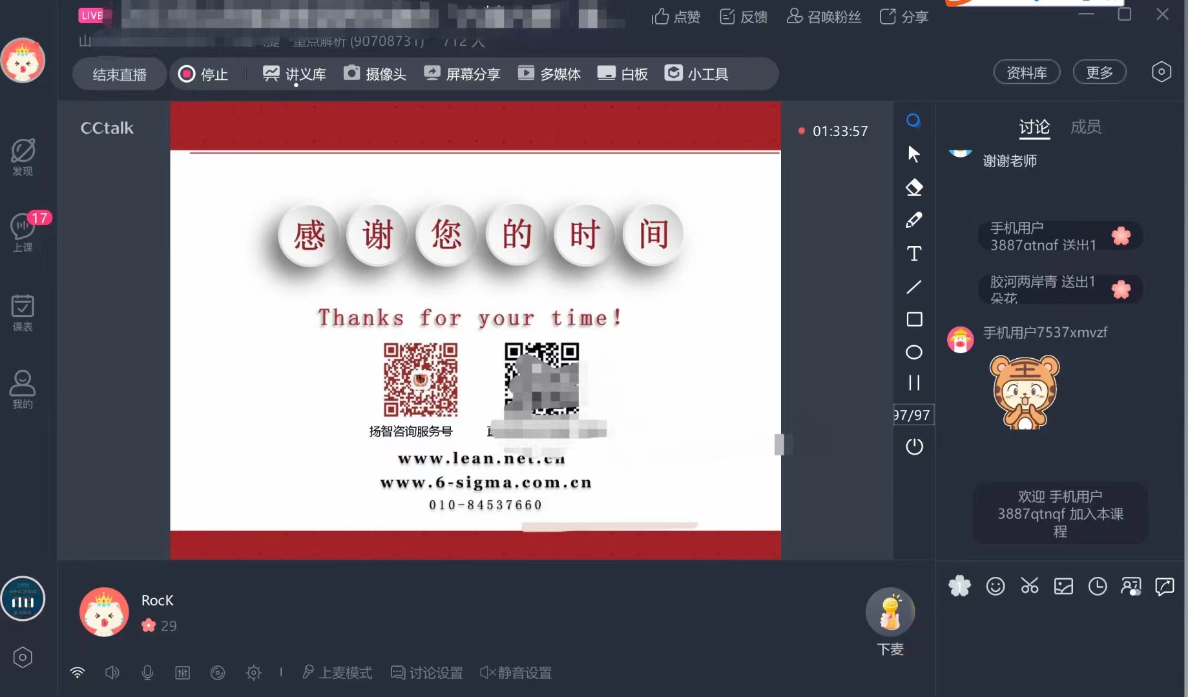Stop recording with the 停止 button
This screenshot has height=697, width=1188.
tap(203, 74)
